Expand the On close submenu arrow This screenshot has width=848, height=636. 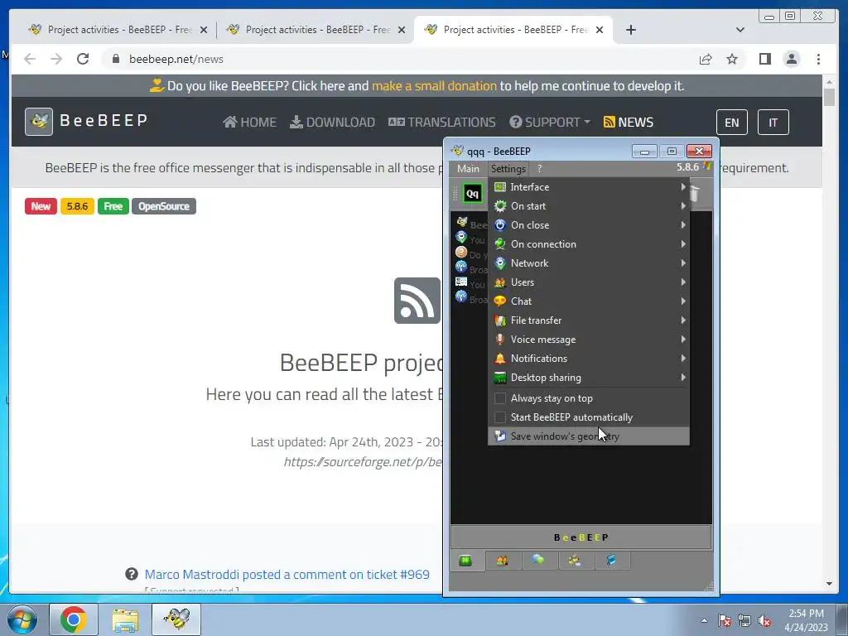click(683, 225)
